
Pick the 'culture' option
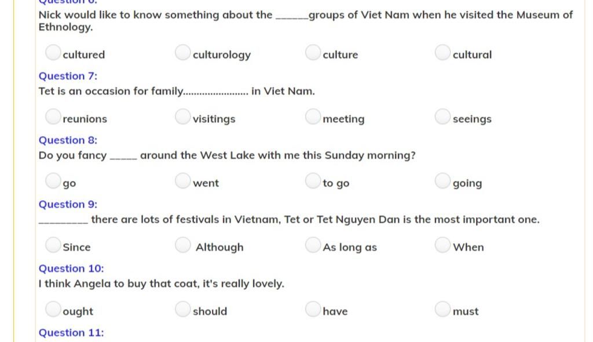tap(313, 53)
